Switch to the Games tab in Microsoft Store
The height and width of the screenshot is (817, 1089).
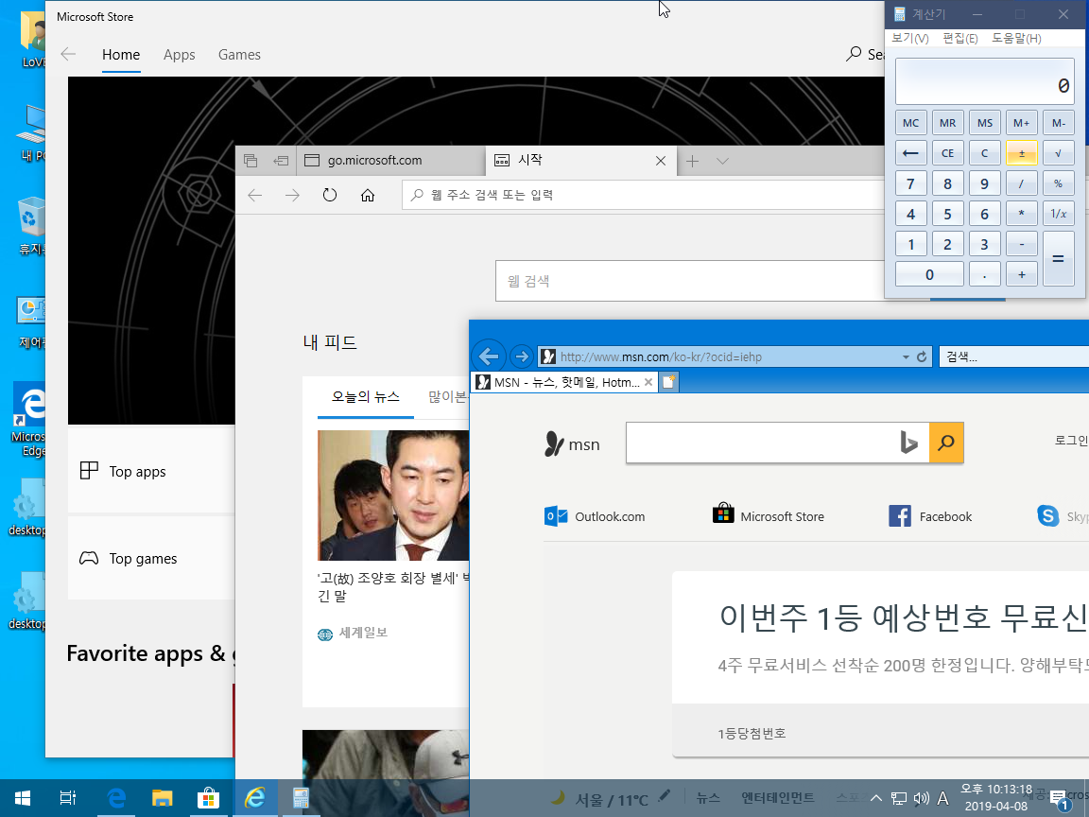[239, 54]
